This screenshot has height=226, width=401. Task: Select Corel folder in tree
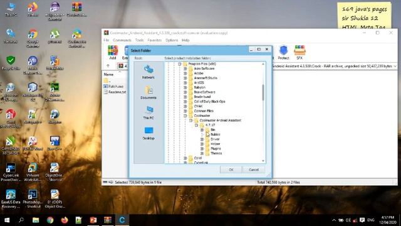click(198, 158)
